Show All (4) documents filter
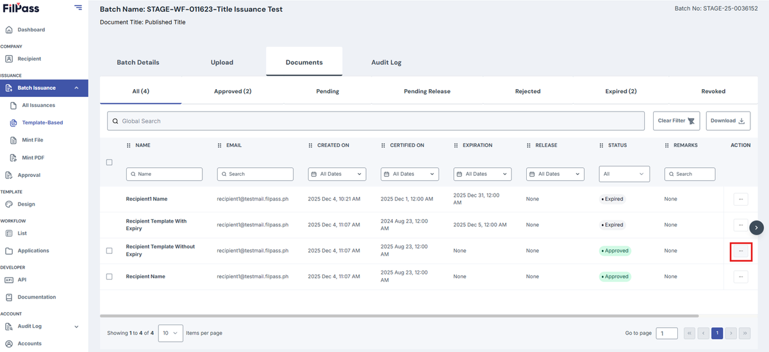Screen dimensions: 769x352 pos(141,91)
